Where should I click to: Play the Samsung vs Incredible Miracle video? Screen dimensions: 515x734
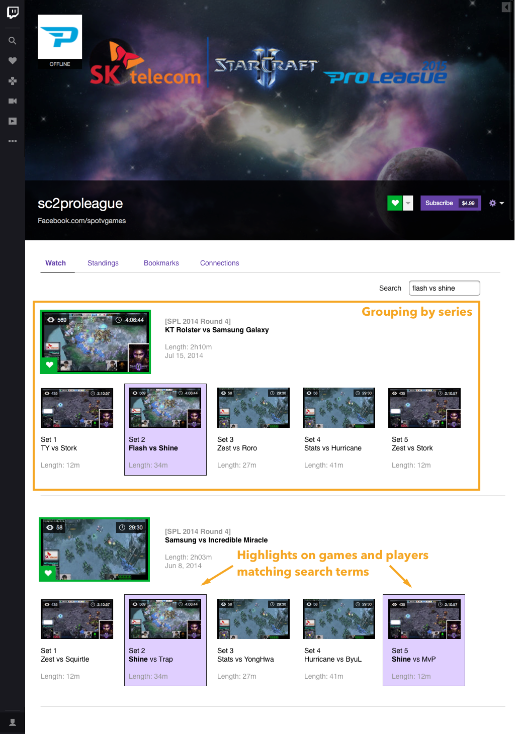pos(95,549)
